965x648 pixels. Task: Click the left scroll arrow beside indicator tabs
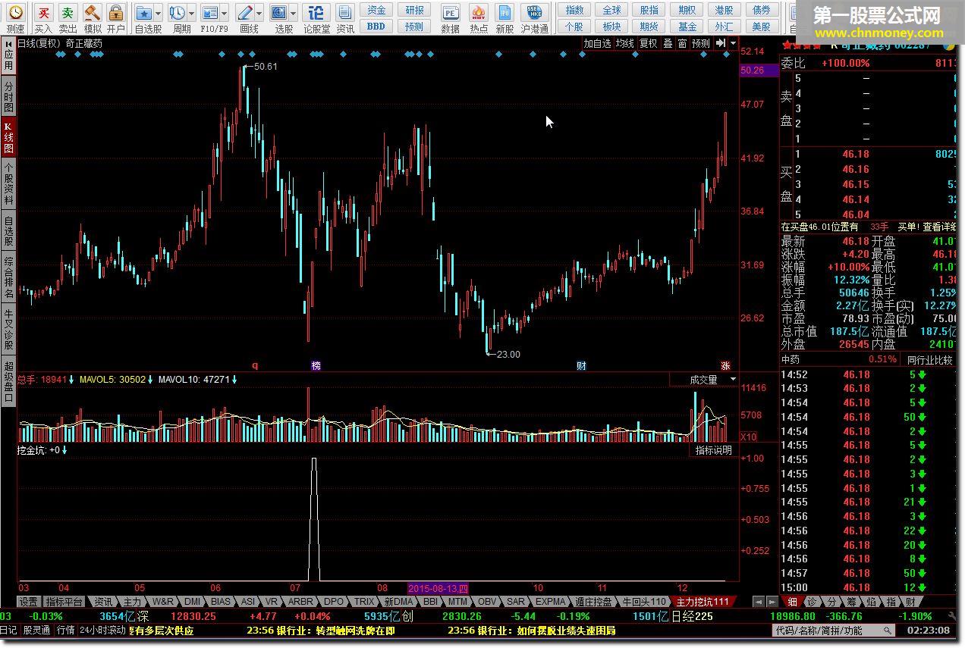pos(758,601)
